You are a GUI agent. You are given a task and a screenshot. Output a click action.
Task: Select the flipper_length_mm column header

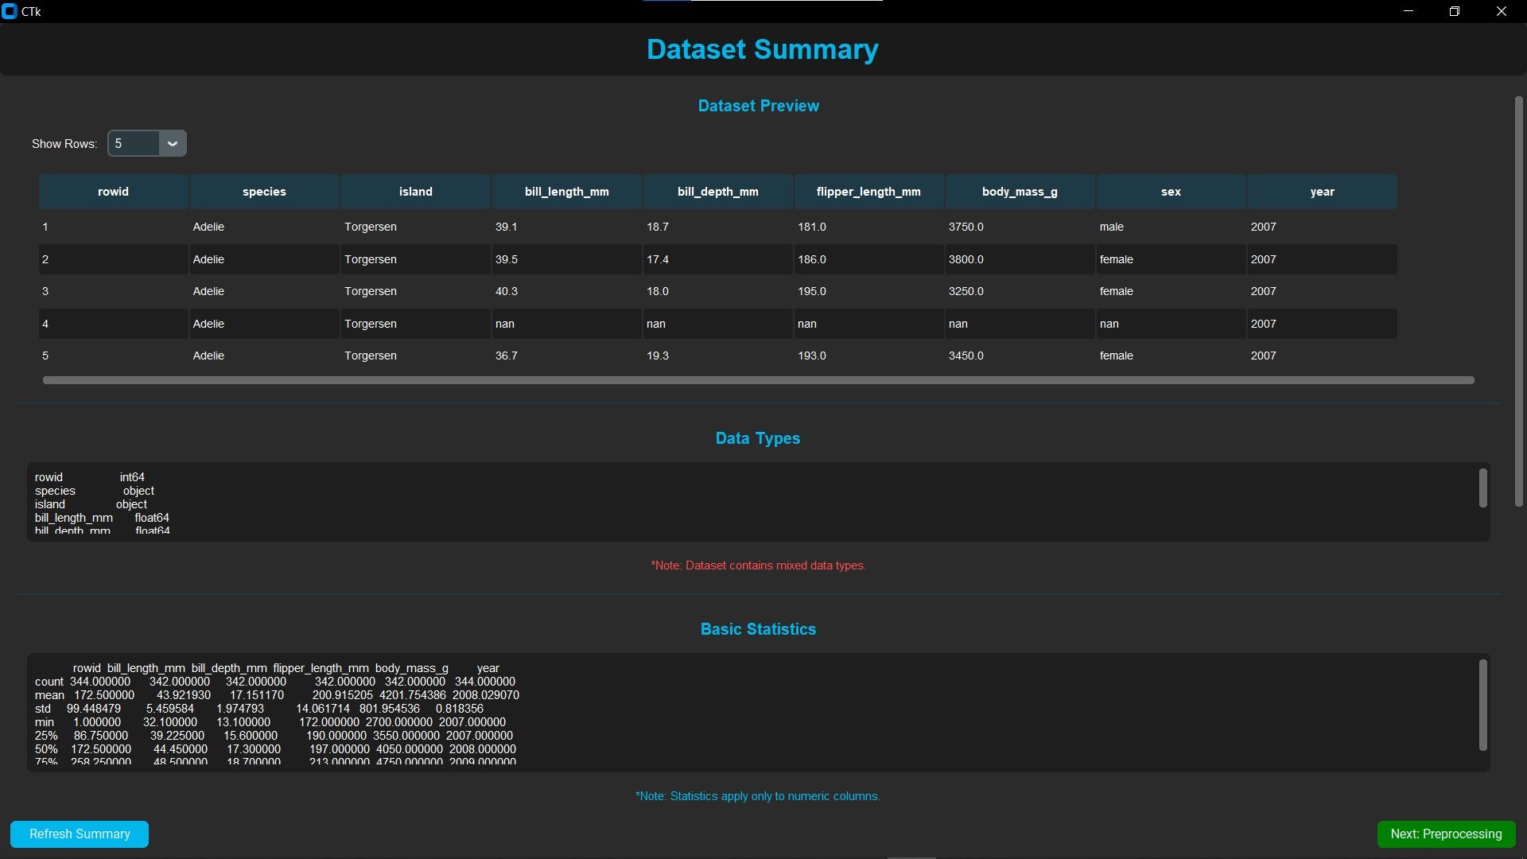[x=868, y=192]
